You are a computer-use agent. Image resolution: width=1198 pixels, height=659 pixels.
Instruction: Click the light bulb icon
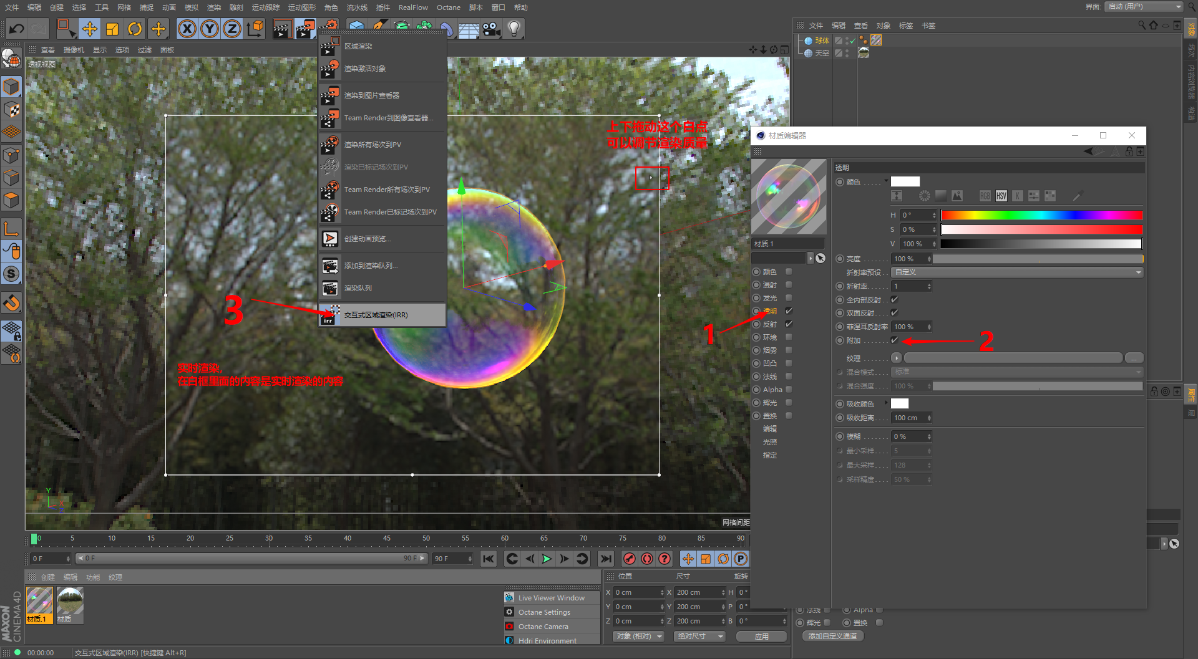pos(514,29)
